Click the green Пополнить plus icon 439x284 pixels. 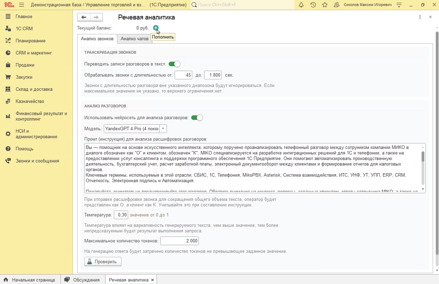(x=155, y=28)
